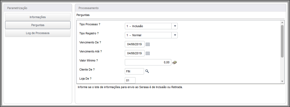Click the scrollbar down arrow in Perguntas
Viewport: 290px width, 107px height.
click(x=282, y=81)
